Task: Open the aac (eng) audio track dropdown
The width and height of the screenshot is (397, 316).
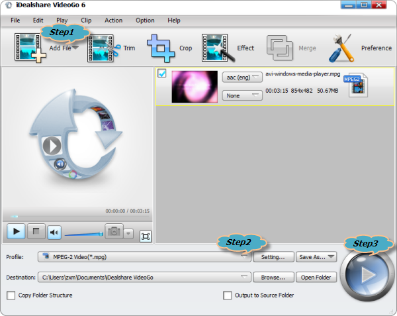Action: (x=242, y=78)
